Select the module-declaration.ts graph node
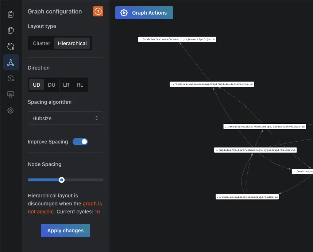This screenshot has width=313, height=252. pos(212,84)
